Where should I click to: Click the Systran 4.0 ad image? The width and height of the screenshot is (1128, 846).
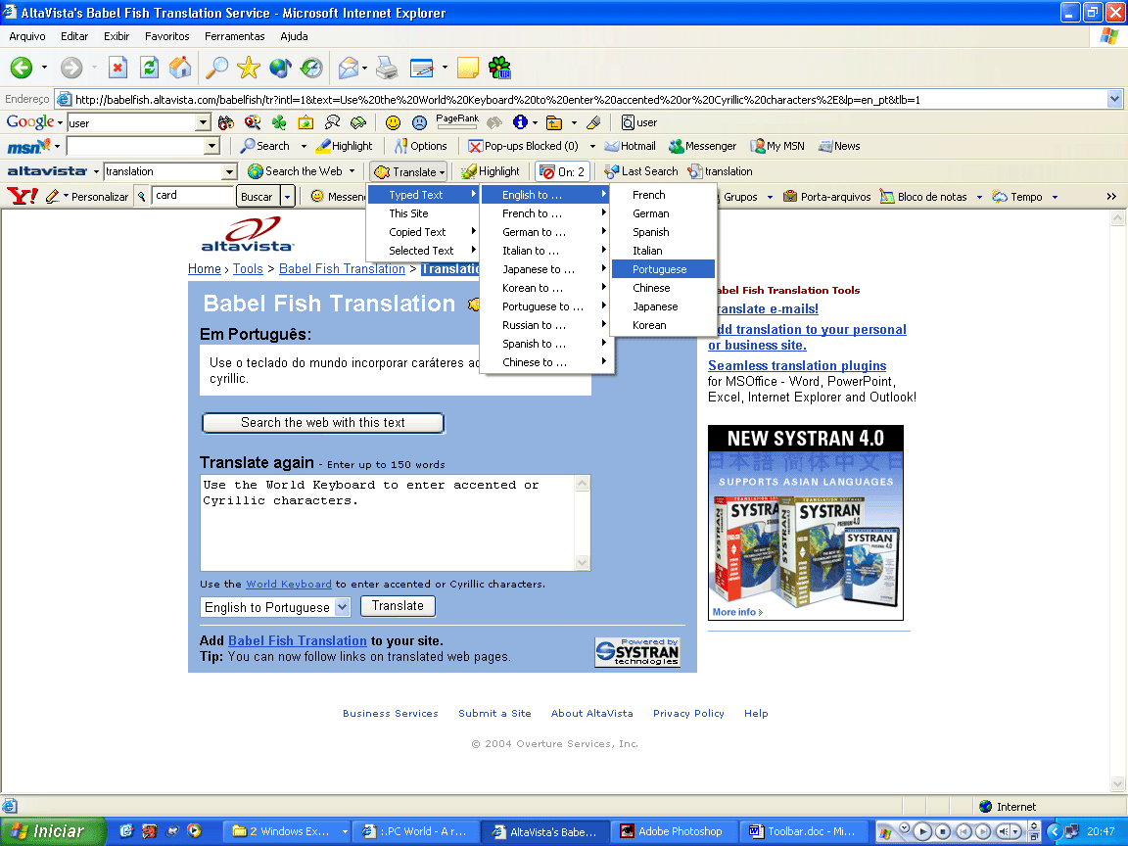pyautogui.click(x=806, y=522)
